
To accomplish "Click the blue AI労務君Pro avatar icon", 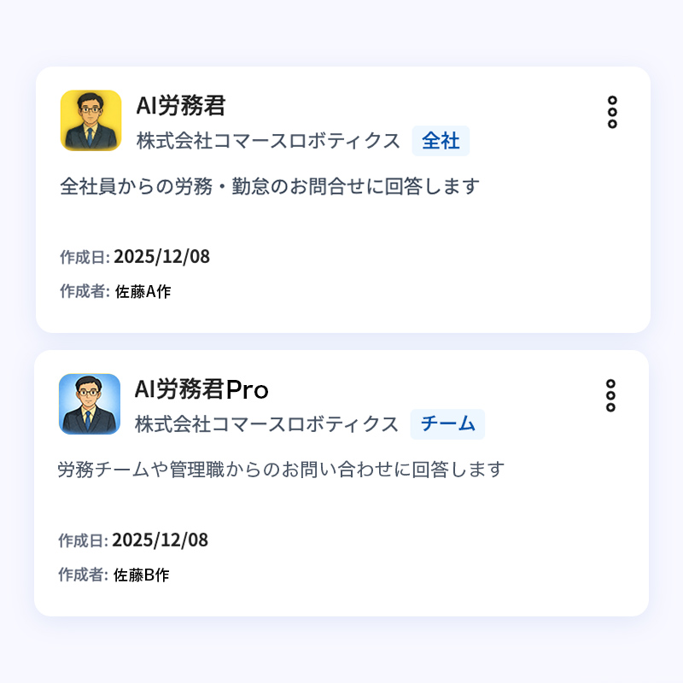I will click(x=89, y=404).
